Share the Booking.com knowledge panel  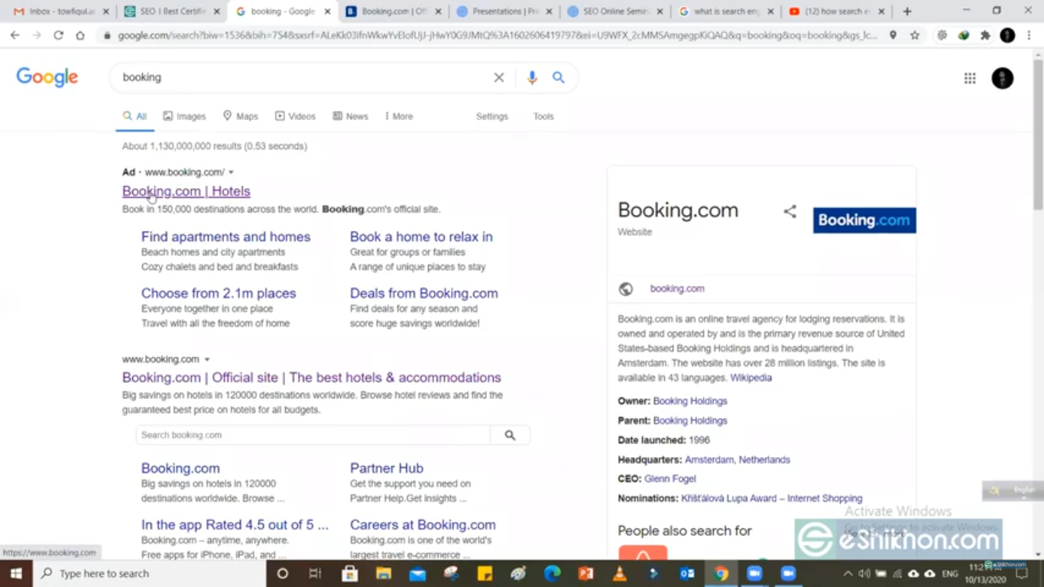789,212
